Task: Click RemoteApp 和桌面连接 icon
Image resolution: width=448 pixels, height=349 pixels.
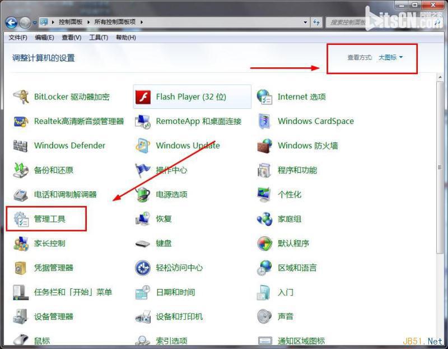Action: point(143,121)
